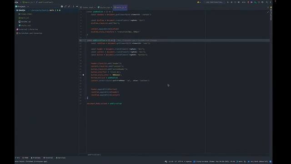The image size is (291, 164).
Task: Toggle the read-only lock icon in status bar
Action: [x=245, y=161]
